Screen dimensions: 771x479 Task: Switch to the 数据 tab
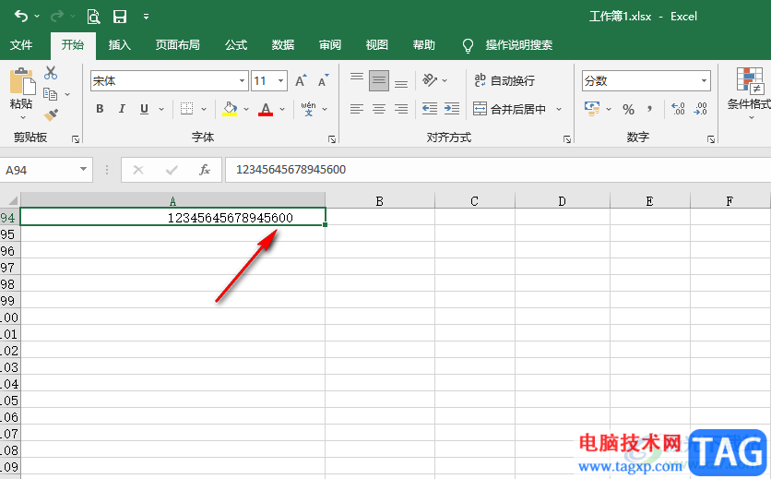tap(283, 45)
